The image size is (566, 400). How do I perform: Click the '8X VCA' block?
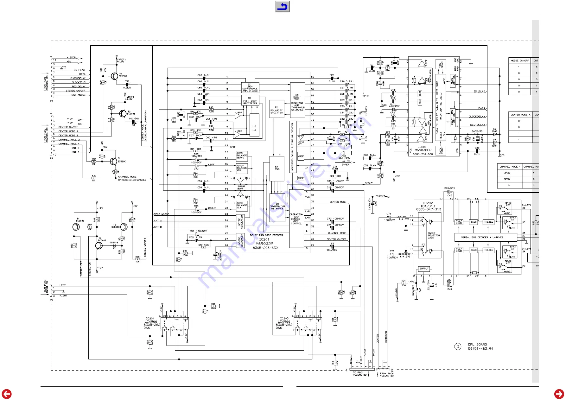(277, 168)
